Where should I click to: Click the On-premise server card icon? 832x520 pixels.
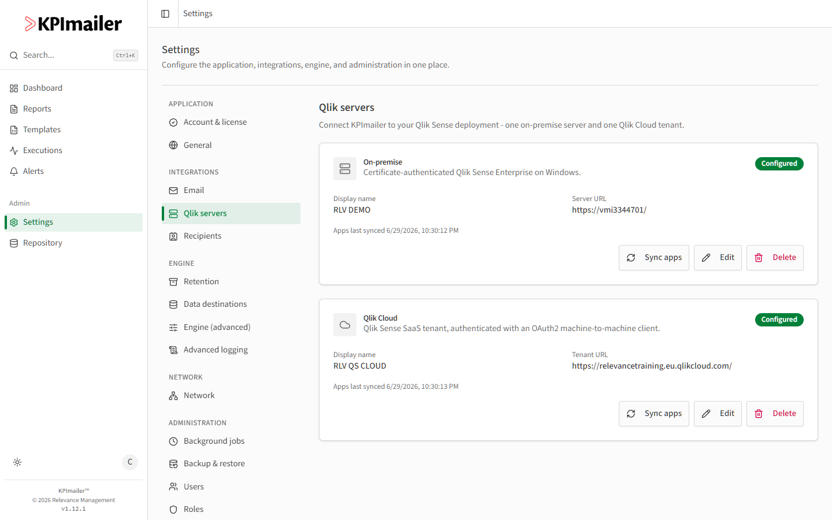tap(345, 169)
